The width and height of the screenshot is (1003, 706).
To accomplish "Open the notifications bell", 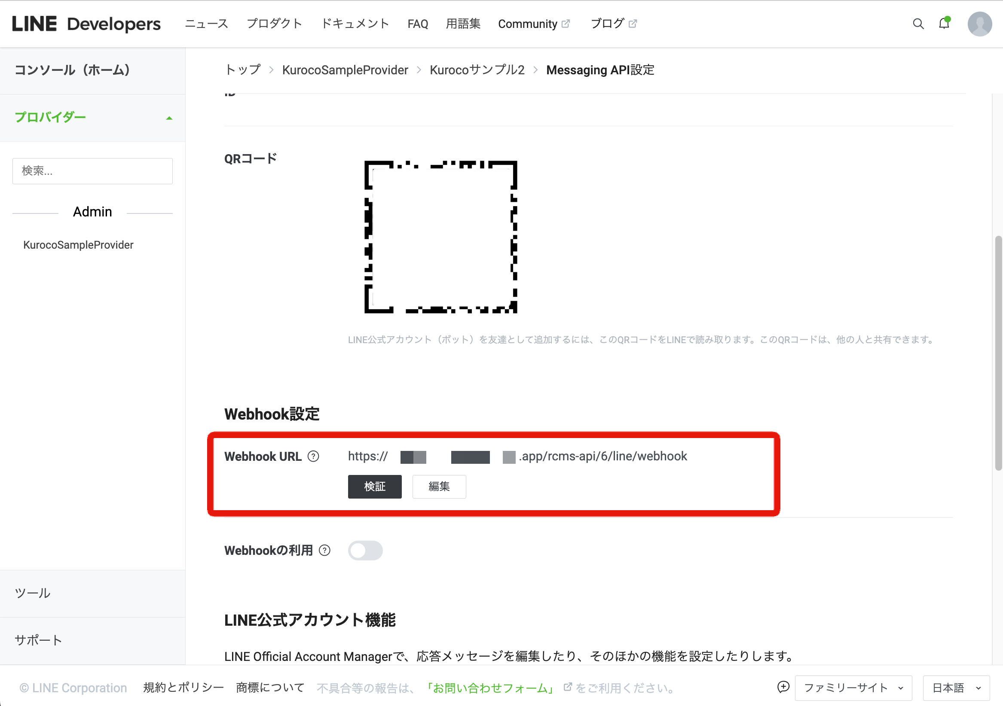I will (945, 23).
